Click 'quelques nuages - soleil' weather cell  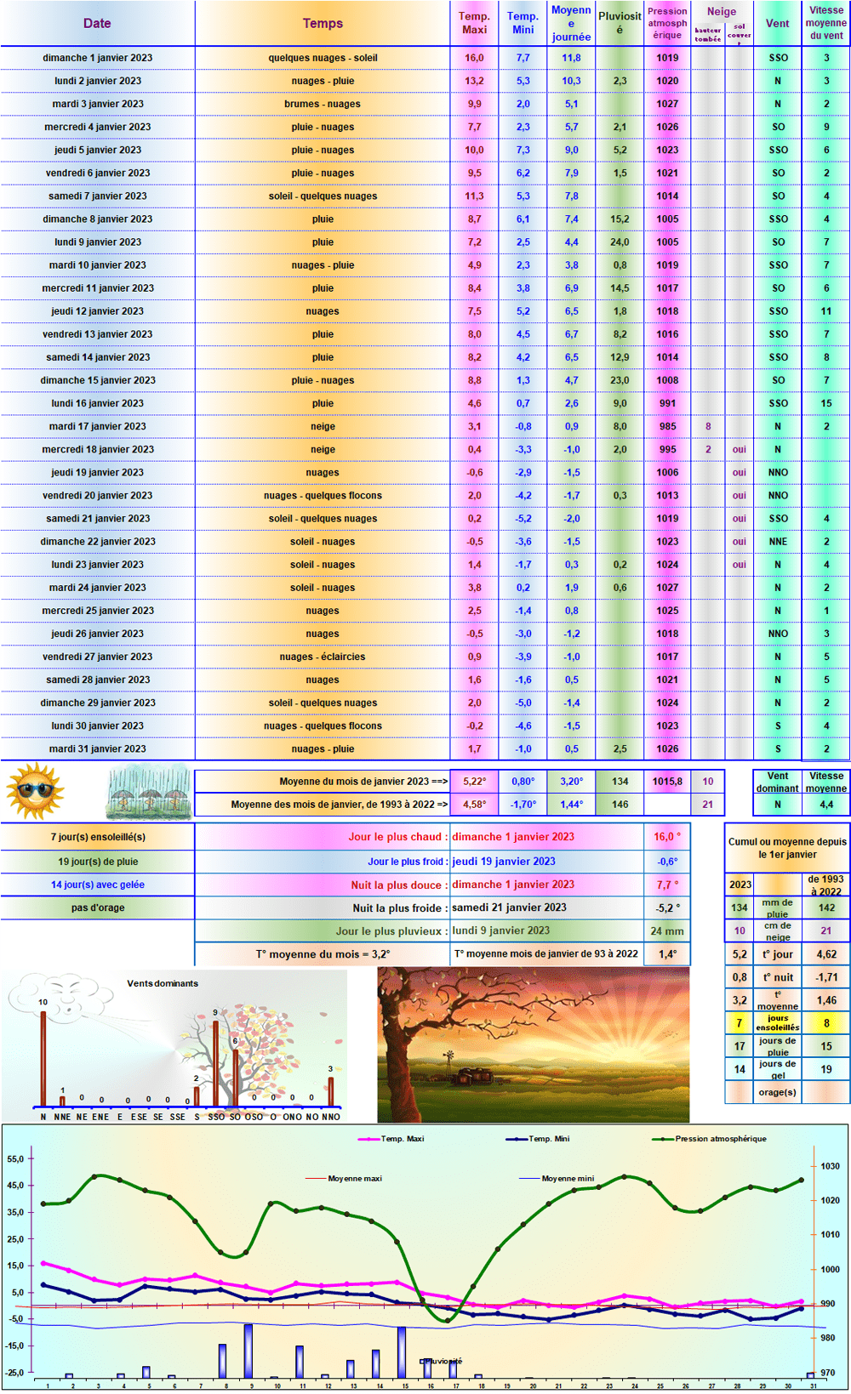click(x=323, y=58)
